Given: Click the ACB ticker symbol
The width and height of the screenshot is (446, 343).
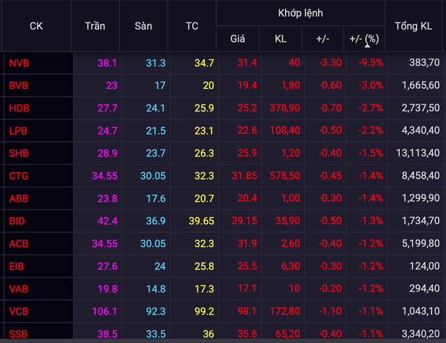Looking at the screenshot, I should 19,244.
